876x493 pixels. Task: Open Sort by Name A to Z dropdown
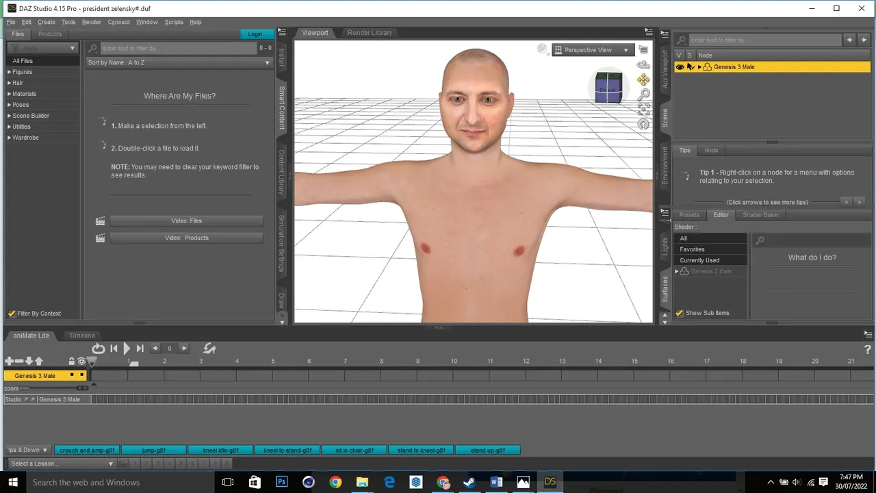[x=179, y=62]
